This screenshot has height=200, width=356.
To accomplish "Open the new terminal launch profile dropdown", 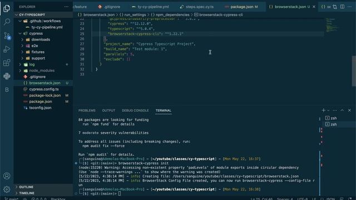I will tap(328, 111).
